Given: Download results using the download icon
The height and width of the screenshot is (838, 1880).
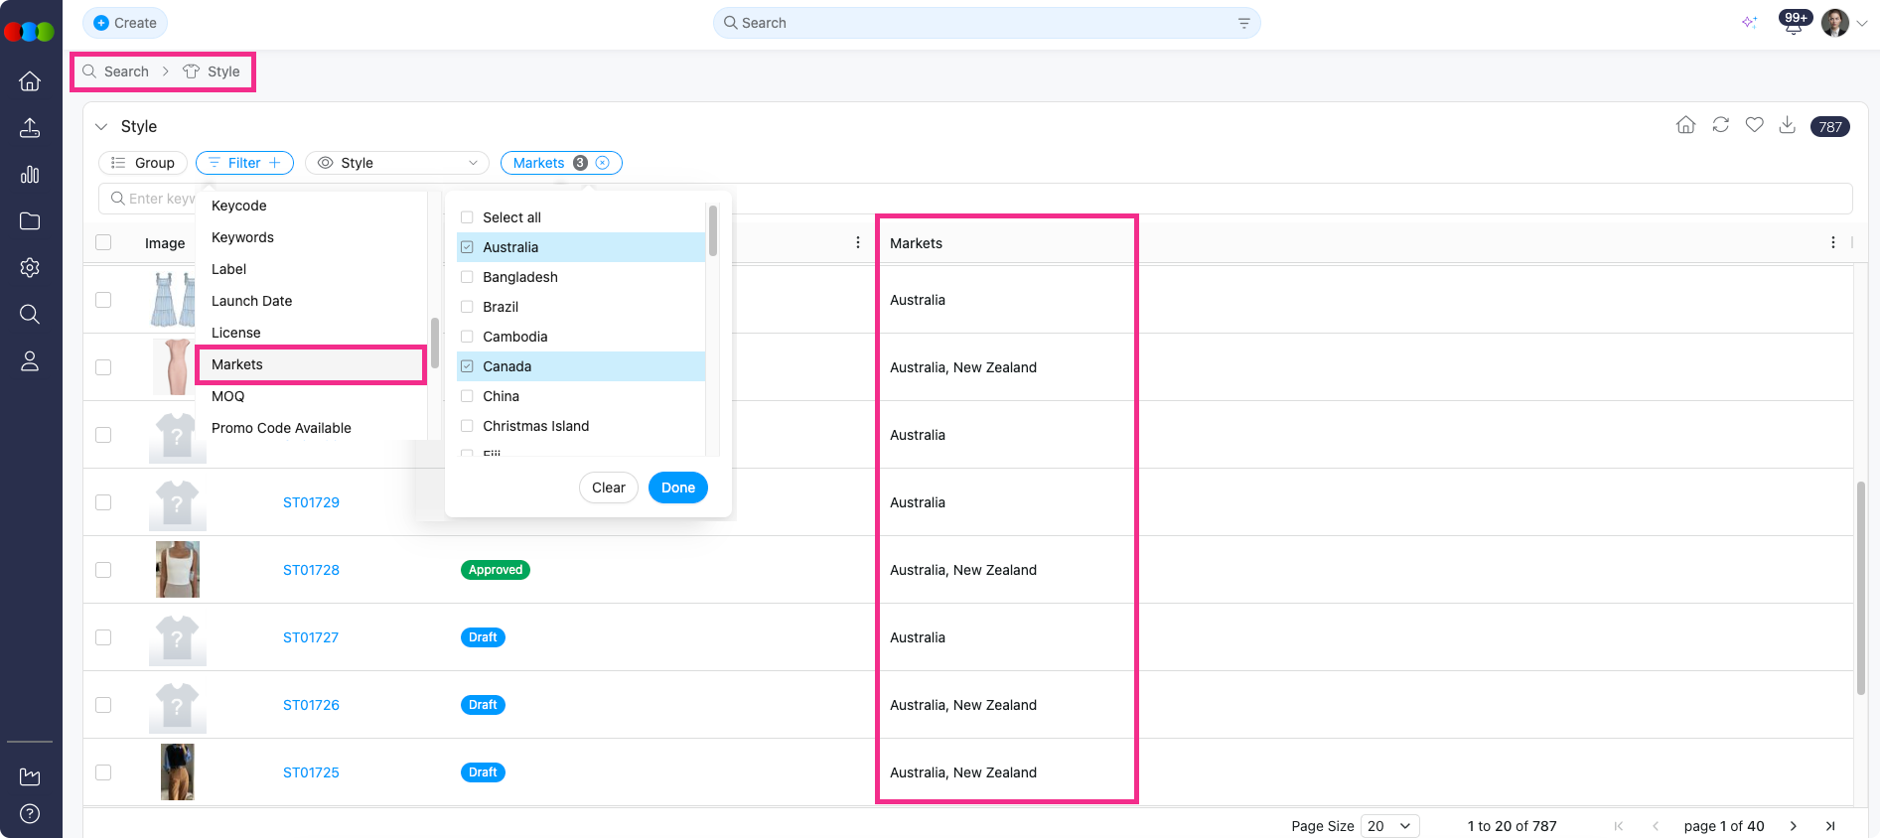Looking at the screenshot, I should (x=1787, y=125).
